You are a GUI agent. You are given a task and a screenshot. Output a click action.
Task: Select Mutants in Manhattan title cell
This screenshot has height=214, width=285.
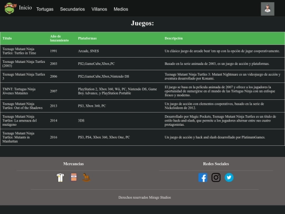[x=24, y=137]
